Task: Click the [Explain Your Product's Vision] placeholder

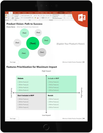Action: tap(70, 44)
